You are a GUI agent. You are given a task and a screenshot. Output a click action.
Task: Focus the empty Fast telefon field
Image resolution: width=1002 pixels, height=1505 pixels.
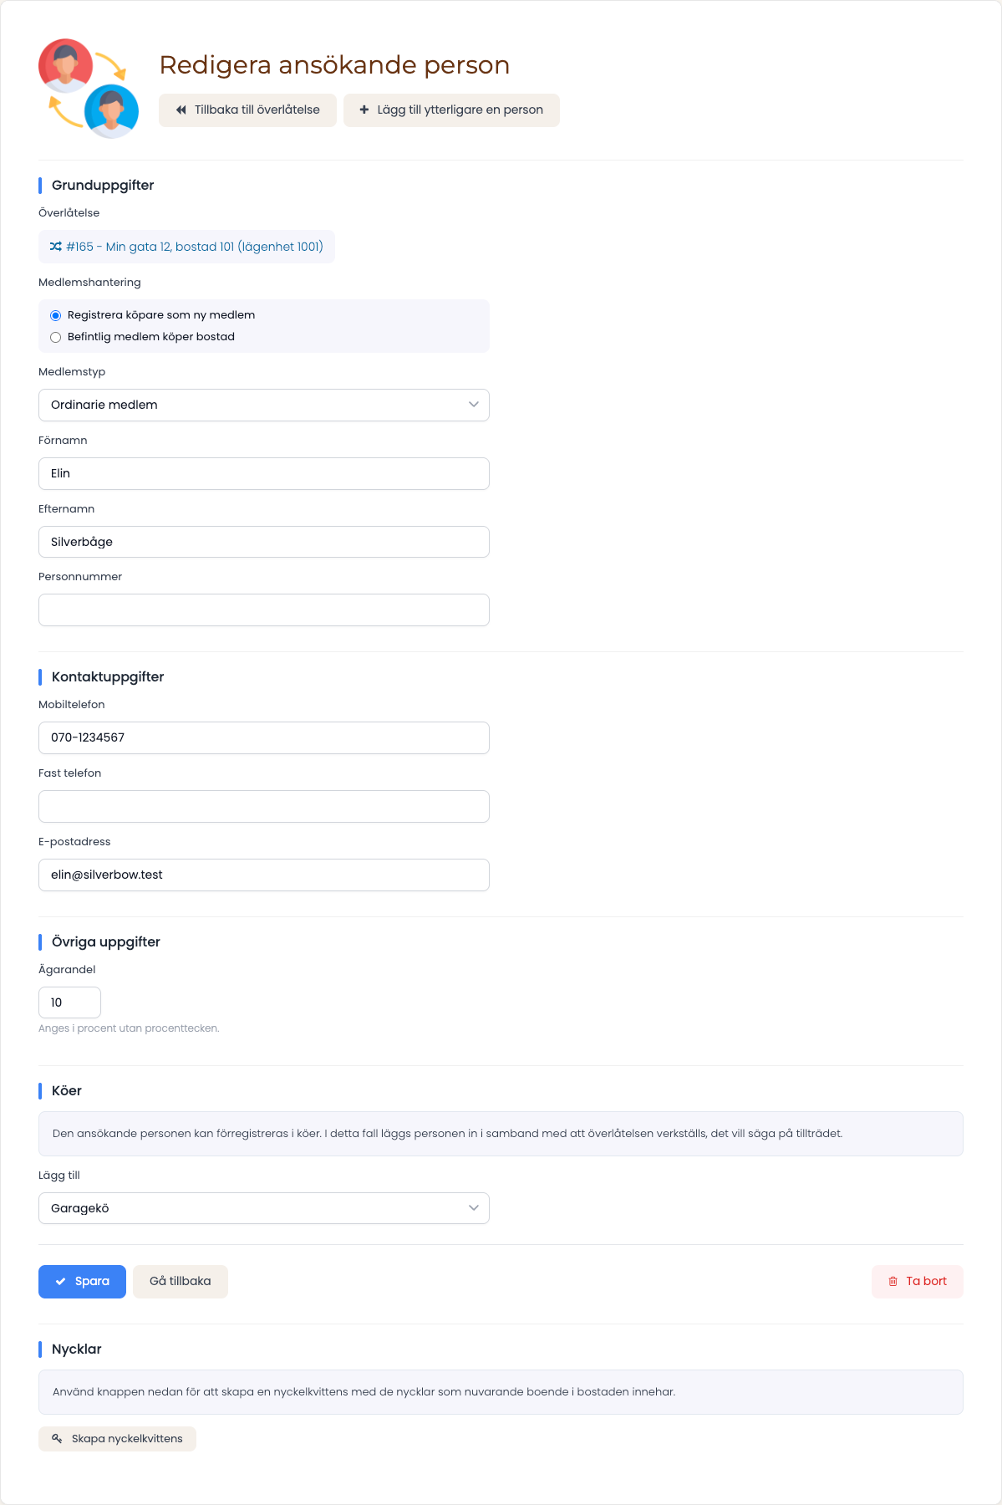(264, 806)
